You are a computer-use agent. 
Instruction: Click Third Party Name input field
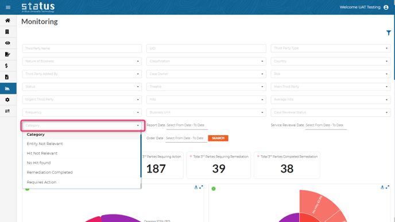pyautogui.click(x=82, y=48)
